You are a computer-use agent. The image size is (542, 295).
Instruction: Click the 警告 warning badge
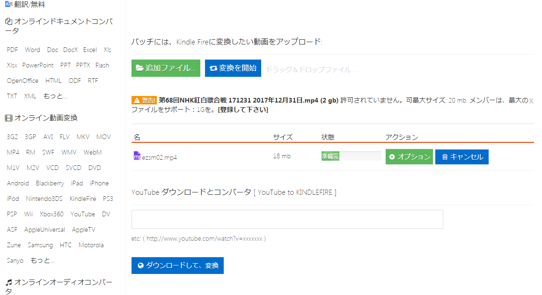[144, 100]
